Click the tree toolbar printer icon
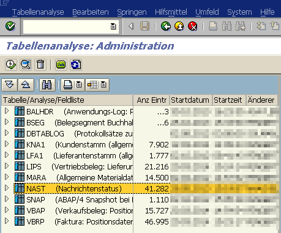 (68, 84)
